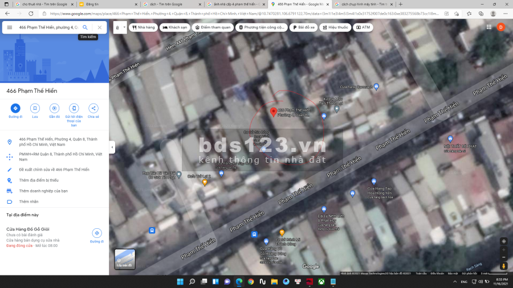Click the browser address bar URL
The width and height of the screenshot is (513, 288).
tap(244, 14)
